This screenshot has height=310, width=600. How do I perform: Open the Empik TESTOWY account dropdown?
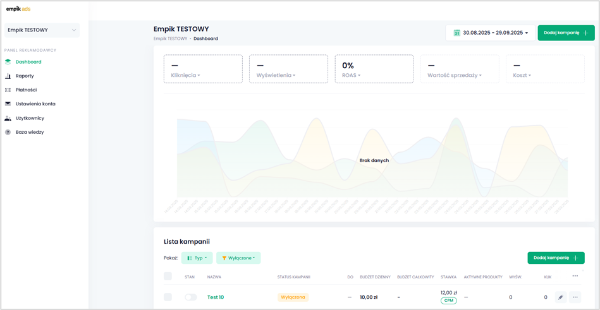(x=42, y=30)
